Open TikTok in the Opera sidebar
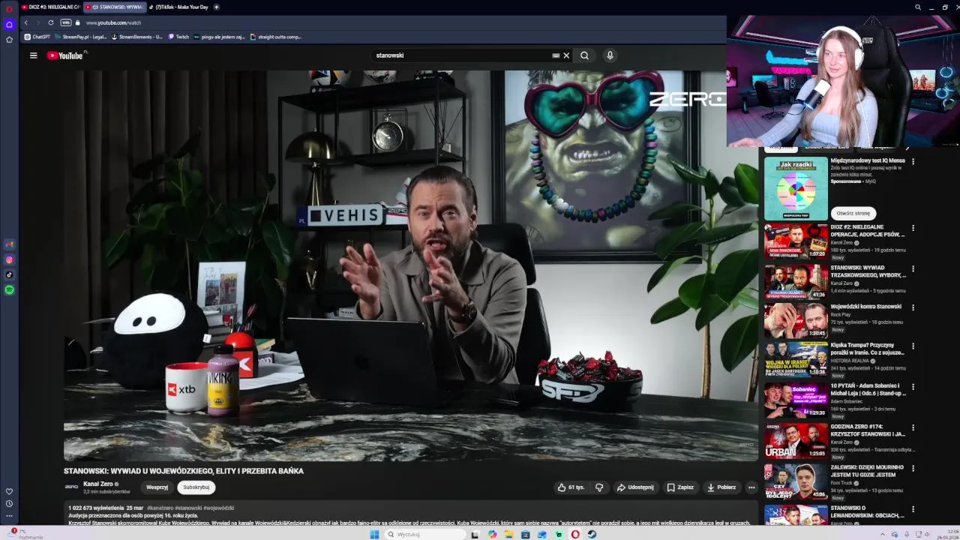This screenshot has height=540, width=960. (9, 274)
